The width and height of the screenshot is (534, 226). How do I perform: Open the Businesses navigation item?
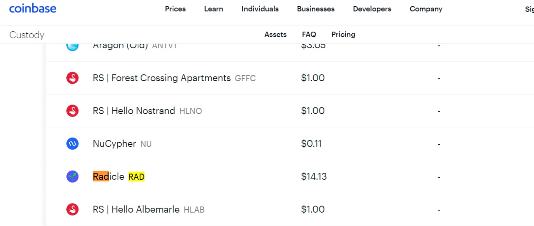316,9
